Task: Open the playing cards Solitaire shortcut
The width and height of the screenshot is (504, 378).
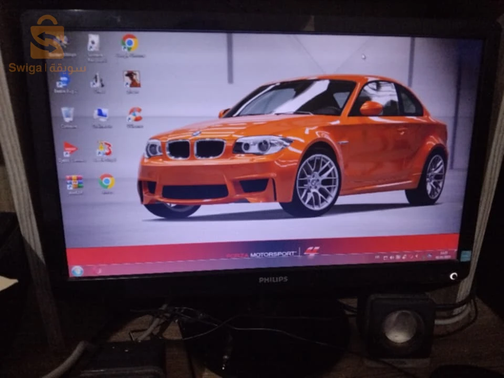Action: [x=94, y=43]
